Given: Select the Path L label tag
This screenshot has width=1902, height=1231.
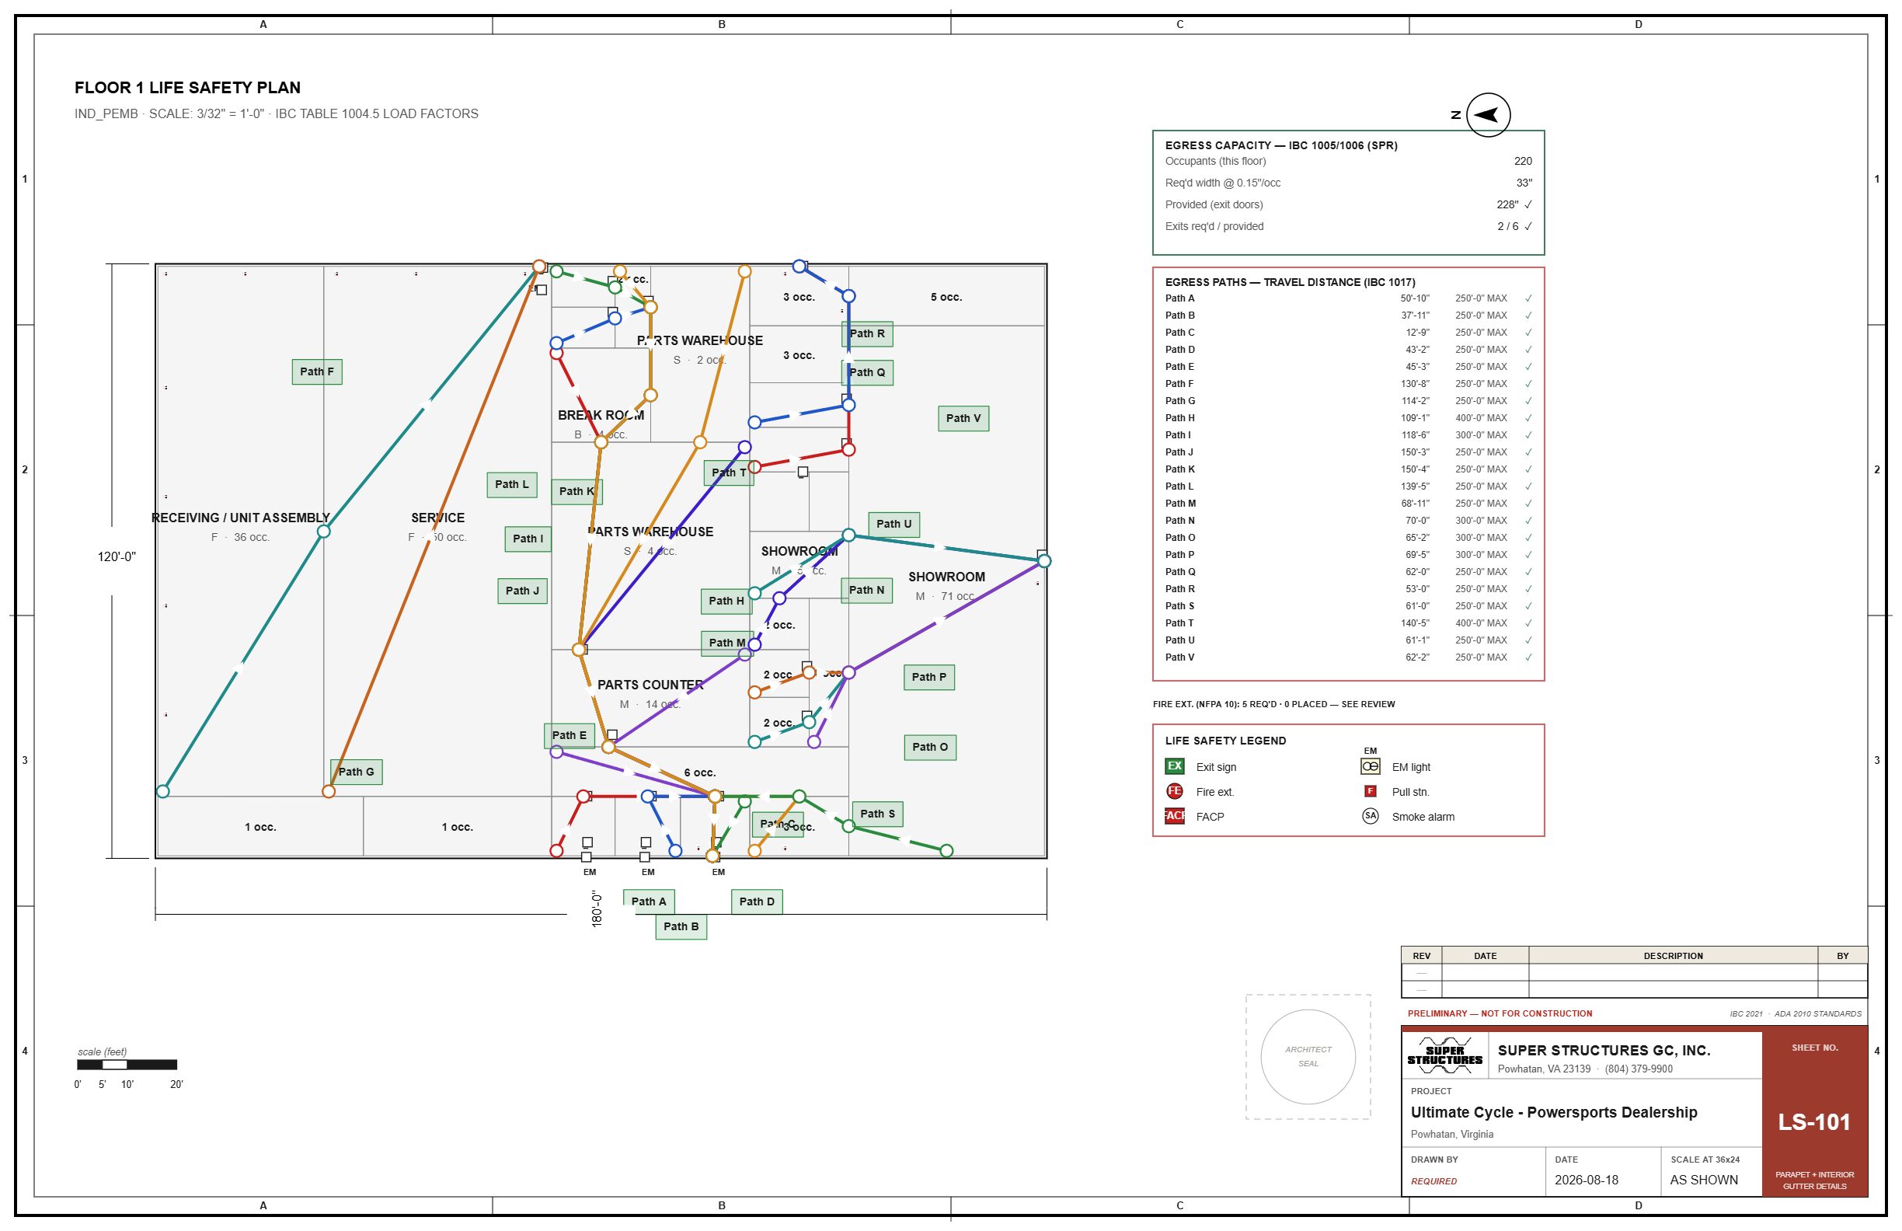Looking at the screenshot, I should coord(511,484).
